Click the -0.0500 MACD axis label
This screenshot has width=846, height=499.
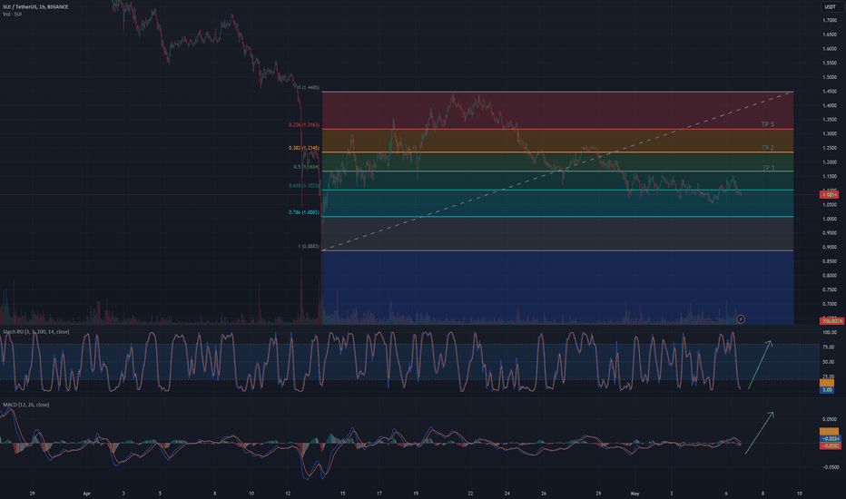(x=830, y=467)
